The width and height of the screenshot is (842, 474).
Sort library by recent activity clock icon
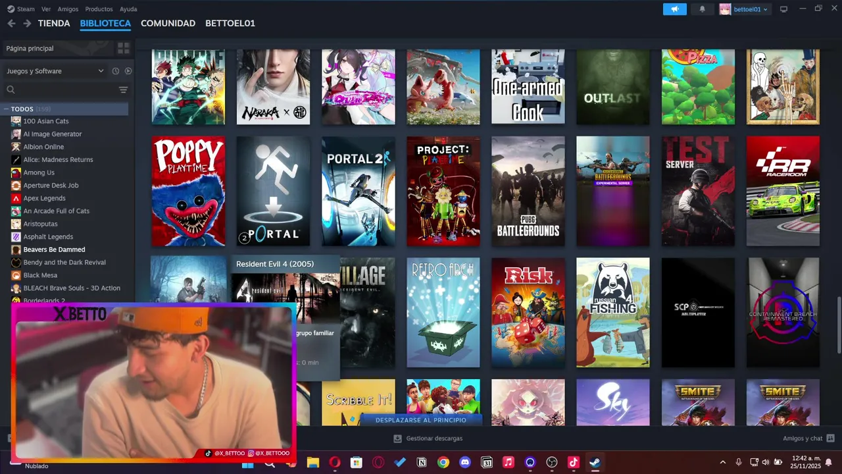point(115,71)
